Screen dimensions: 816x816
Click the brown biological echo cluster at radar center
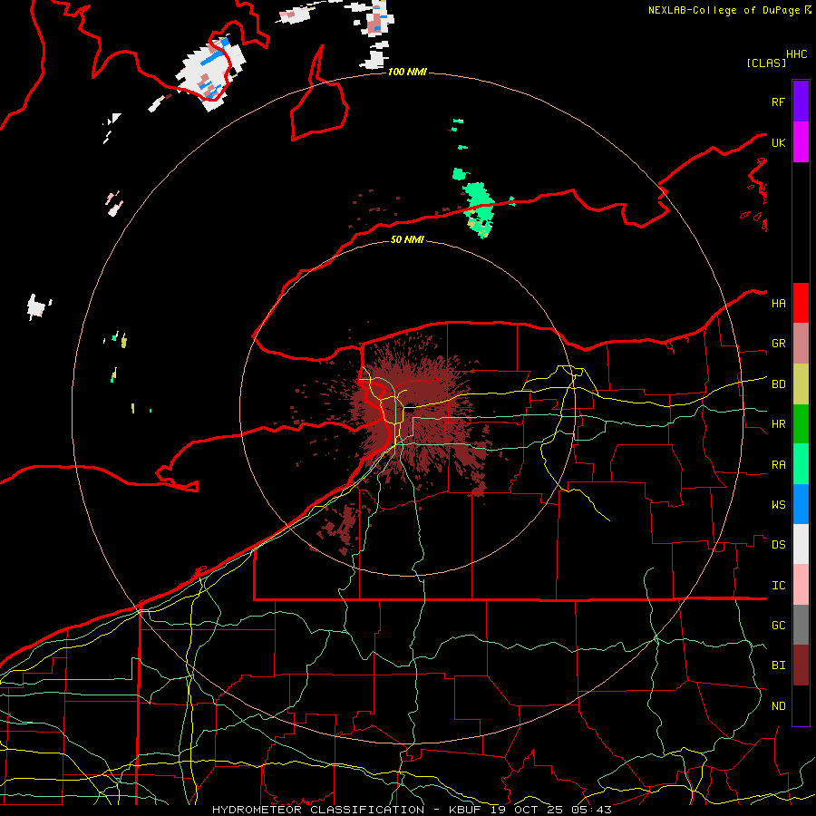416,411
